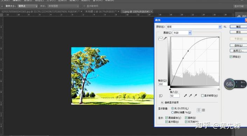Open the 通道 RGB channel dropdown
This screenshot has height=136, width=247.
182,33
